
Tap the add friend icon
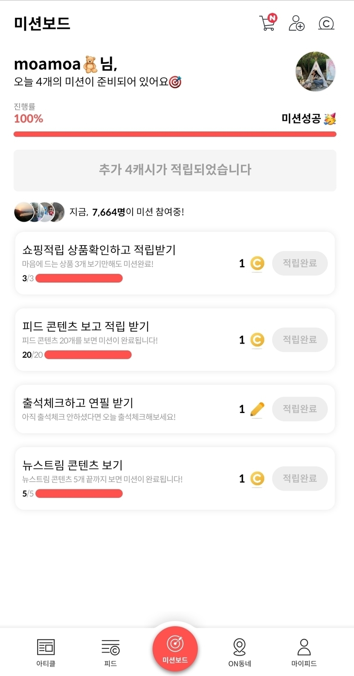point(296,23)
